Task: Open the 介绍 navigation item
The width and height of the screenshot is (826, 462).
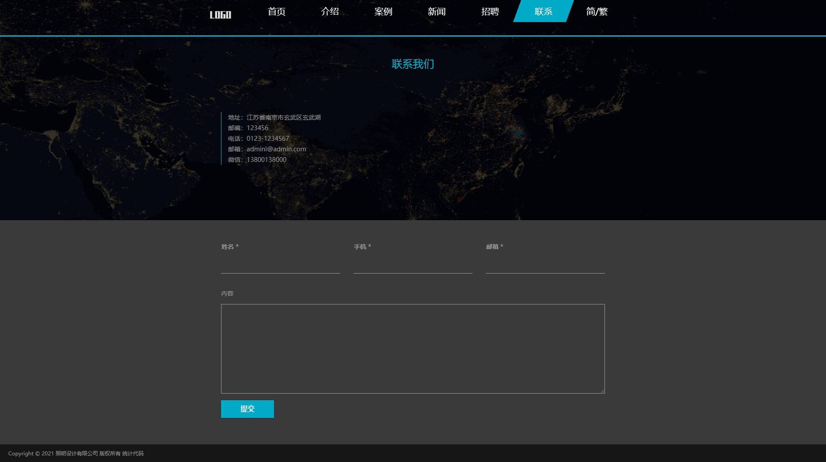Action: pos(330,11)
